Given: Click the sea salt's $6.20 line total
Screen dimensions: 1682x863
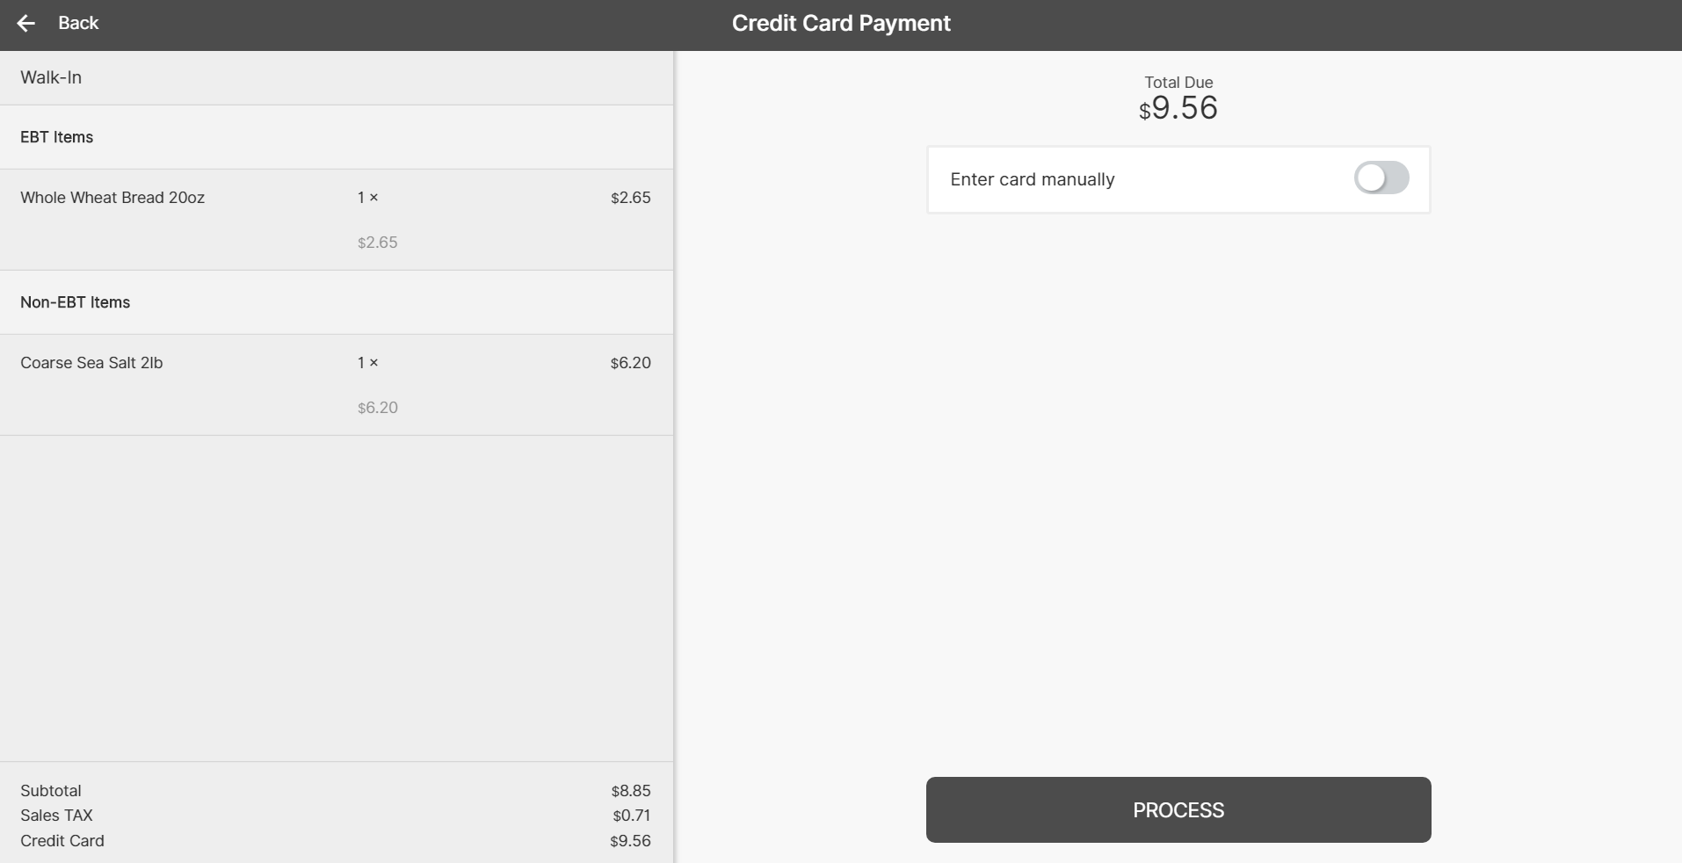Looking at the screenshot, I should click(631, 363).
